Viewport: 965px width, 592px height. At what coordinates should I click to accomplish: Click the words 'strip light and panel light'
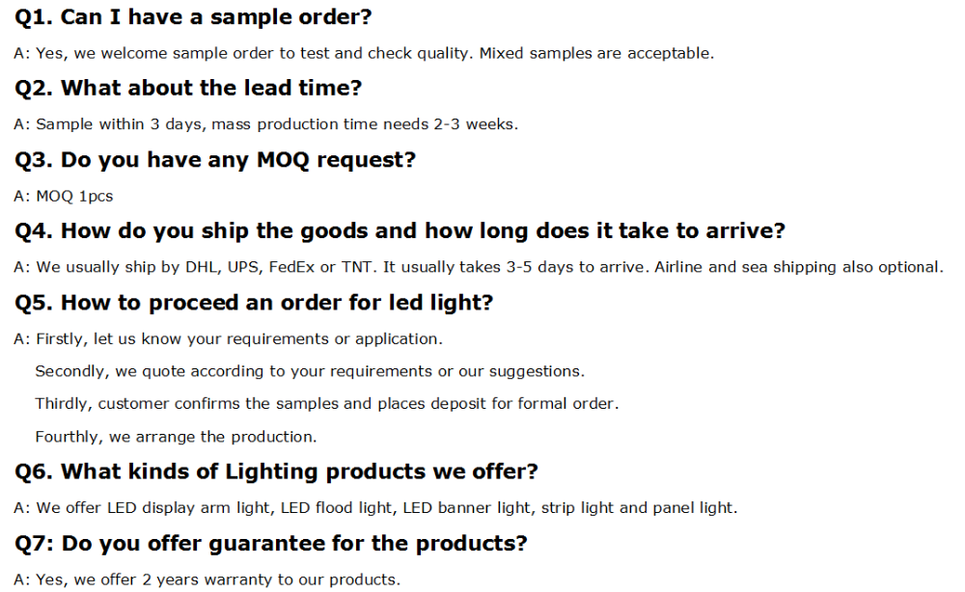coord(639,507)
